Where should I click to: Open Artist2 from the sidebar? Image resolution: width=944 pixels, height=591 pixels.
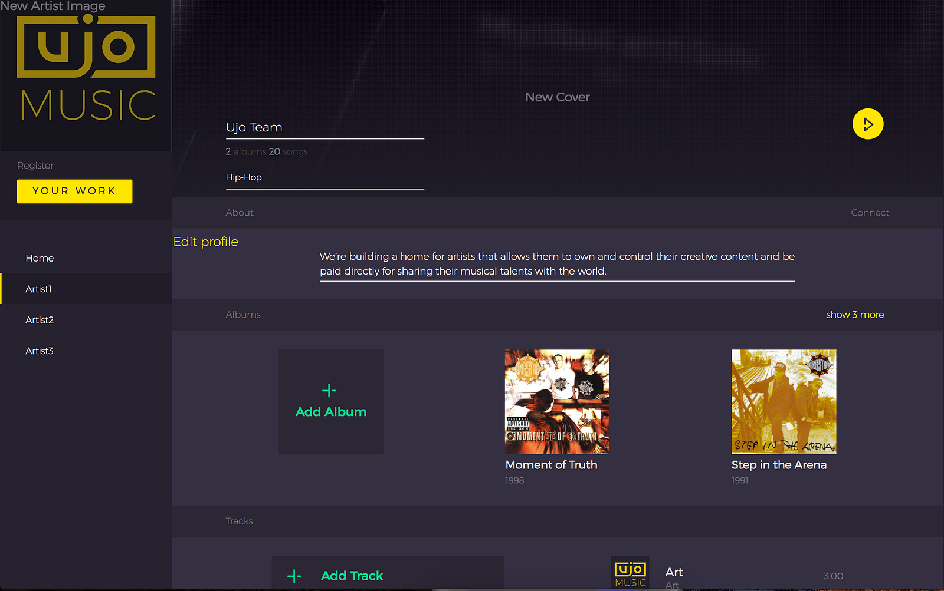(x=40, y=320)
